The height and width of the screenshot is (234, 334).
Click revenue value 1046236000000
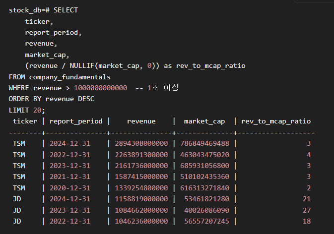141,222
